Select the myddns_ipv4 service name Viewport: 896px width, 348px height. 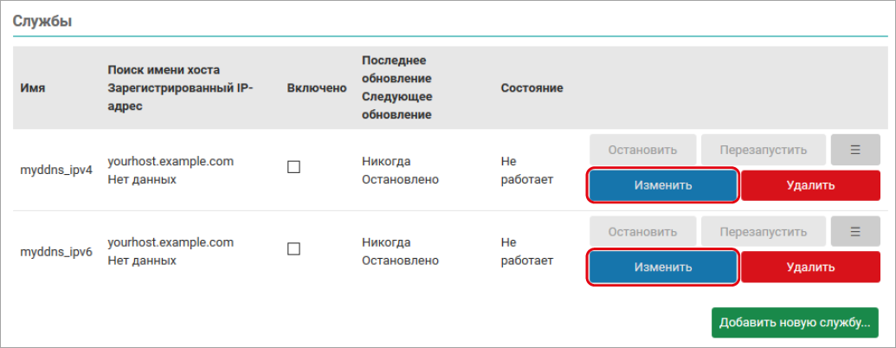pyautogui.click(x=56, y=169)
